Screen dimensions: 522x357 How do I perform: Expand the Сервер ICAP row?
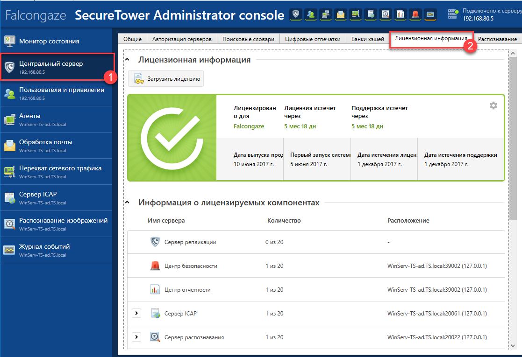[x=136, y=313]
